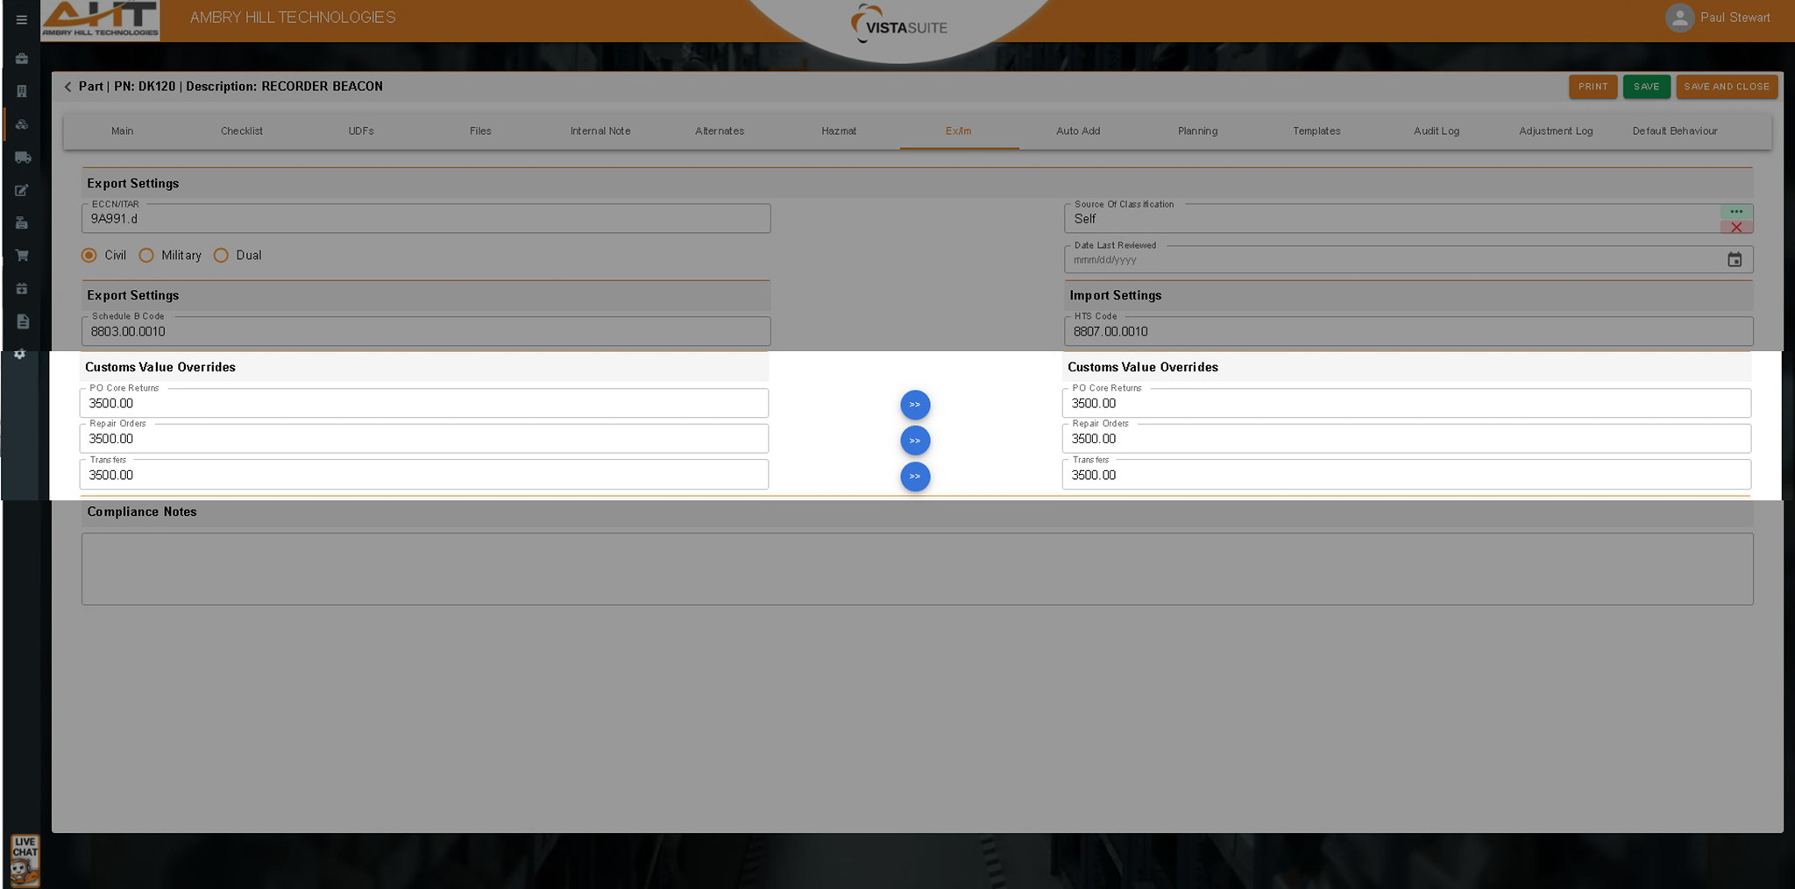Image resolution: width=1795 pixels, height=889 pixels.
Task: Open the Live Chat widget
Action: tap(25, 860)
